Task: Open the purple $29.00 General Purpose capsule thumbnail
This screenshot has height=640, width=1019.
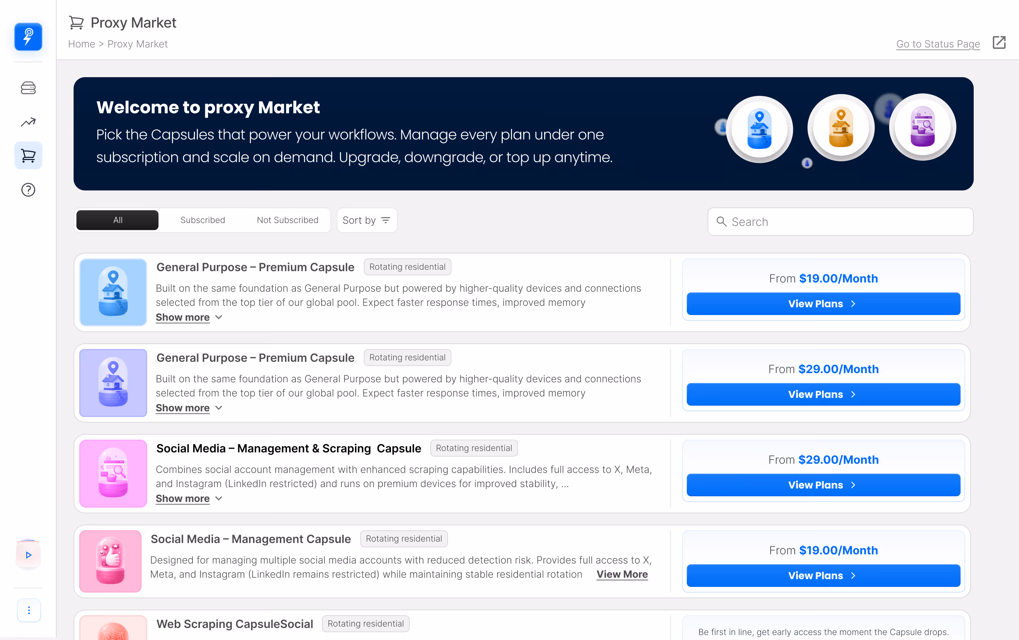Action: tap(113, 383)
